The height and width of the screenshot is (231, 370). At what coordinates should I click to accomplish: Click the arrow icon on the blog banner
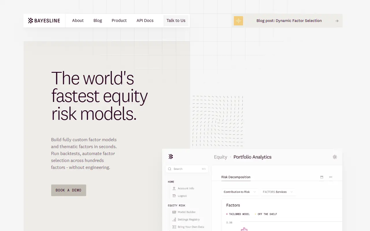[x=337, y=21]
